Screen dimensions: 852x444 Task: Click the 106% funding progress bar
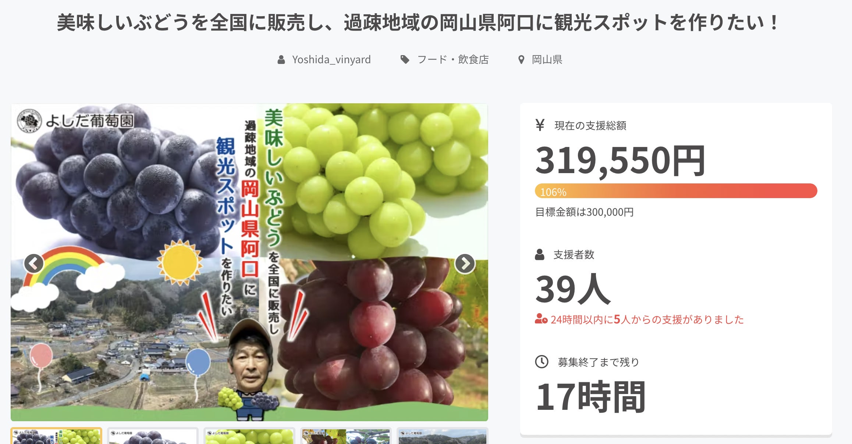point(676,191)
